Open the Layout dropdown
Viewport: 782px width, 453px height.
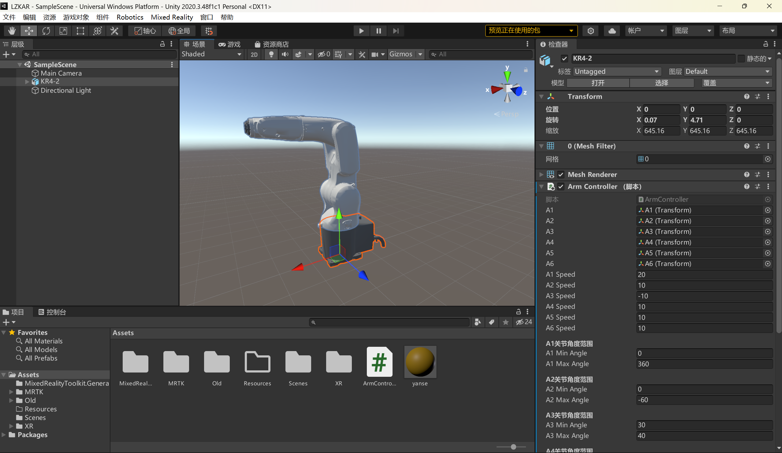[x=747, y=31]
